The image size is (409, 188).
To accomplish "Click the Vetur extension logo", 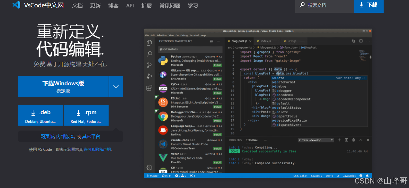I will click(x=163, y=158).
